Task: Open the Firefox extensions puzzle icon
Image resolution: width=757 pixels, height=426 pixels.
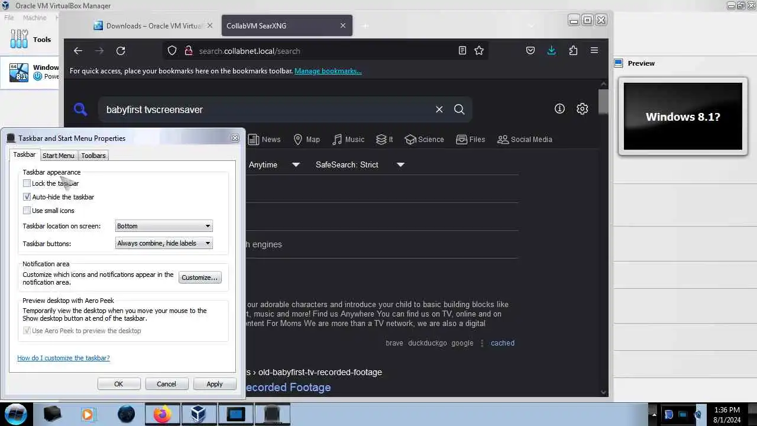Action: click(x=573, y=51)
